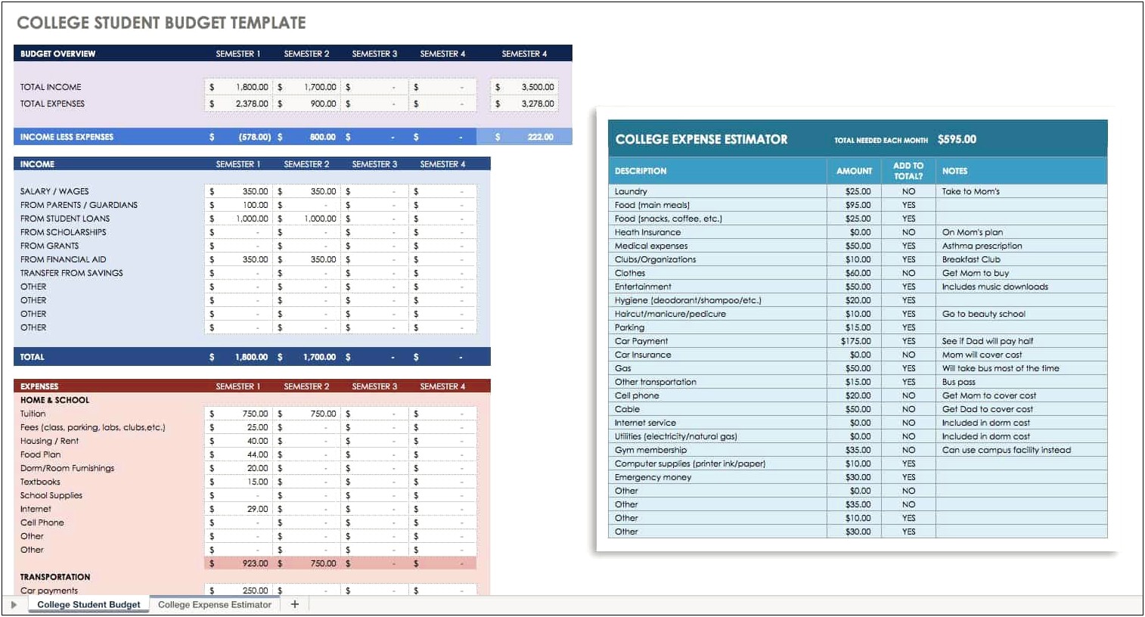Select the Haircut/manicure/pedicure row
This screenshot has width=1145, height=617.
click(858, 314)
